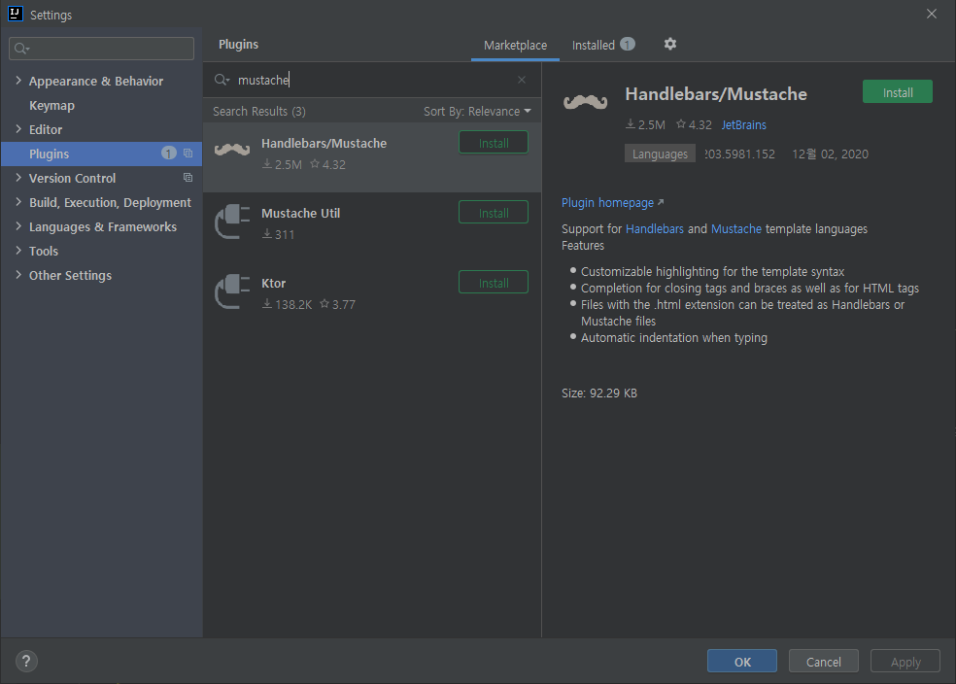Click the Apply button
Viewport: 956px width, 684px height.
point(905,662)
